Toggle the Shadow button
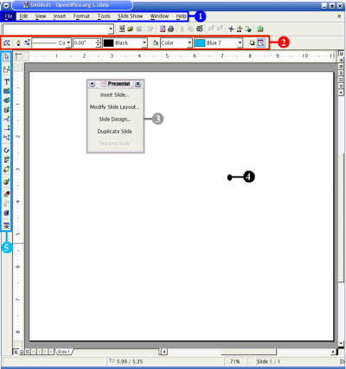This screenshot has width=346, height=369. point(252,43)
